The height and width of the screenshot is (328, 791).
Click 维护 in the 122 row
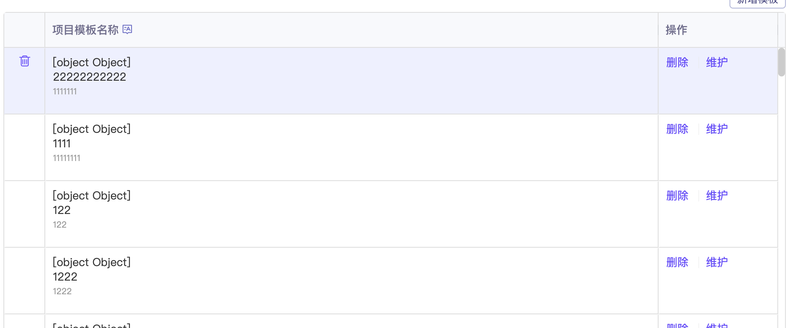click(x=717, y=196)
